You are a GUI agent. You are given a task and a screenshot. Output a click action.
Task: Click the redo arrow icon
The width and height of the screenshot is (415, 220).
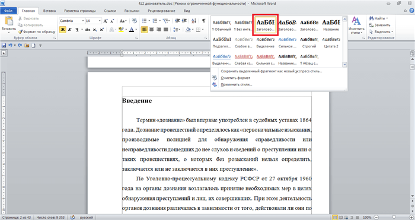coord(20,46)
